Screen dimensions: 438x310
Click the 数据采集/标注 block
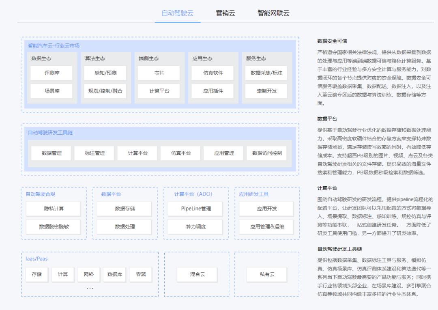[x=266, y=73]
